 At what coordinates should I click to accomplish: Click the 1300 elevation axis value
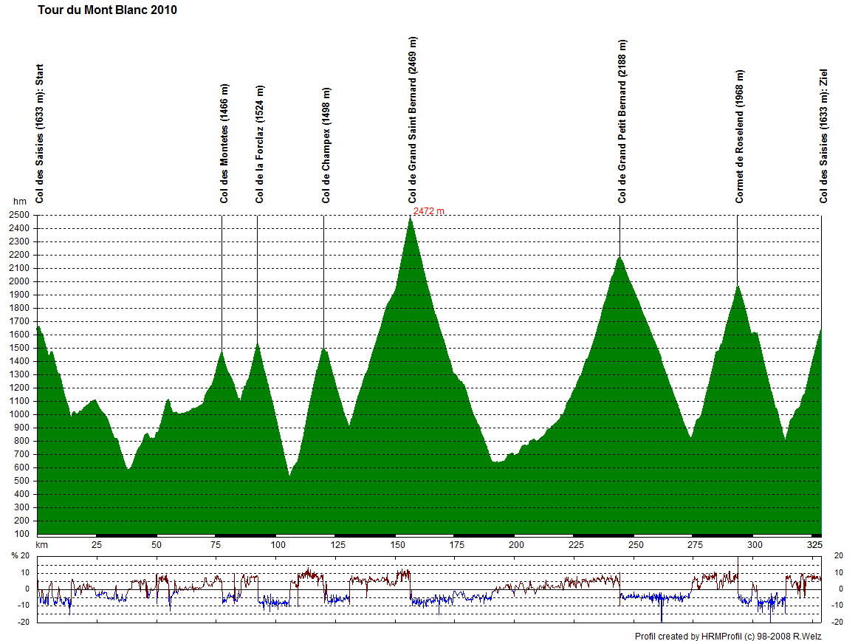[x=19, y=374]
